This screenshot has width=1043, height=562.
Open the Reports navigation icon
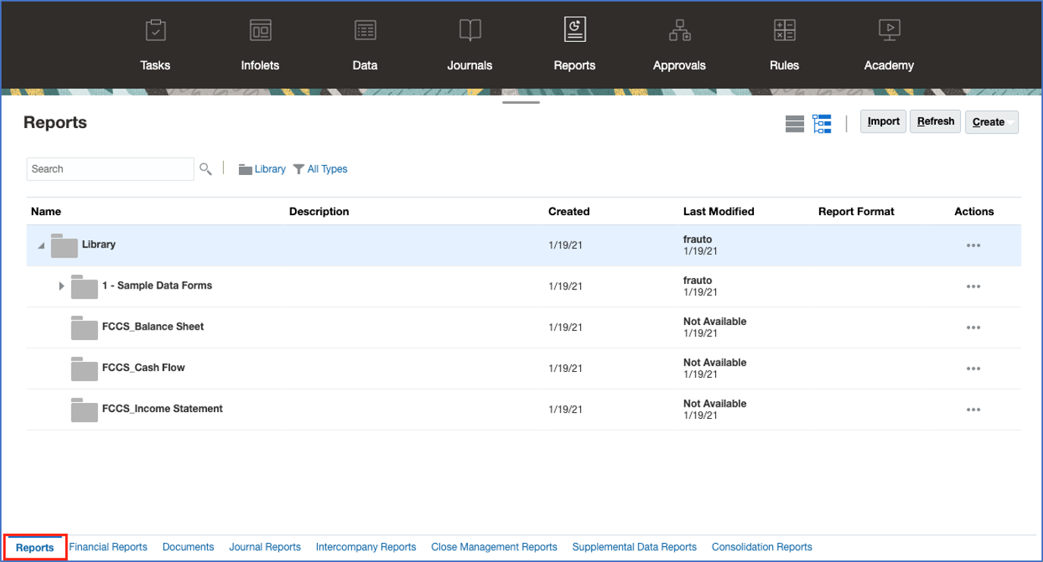pyautogui.click(x=574, y=30)
